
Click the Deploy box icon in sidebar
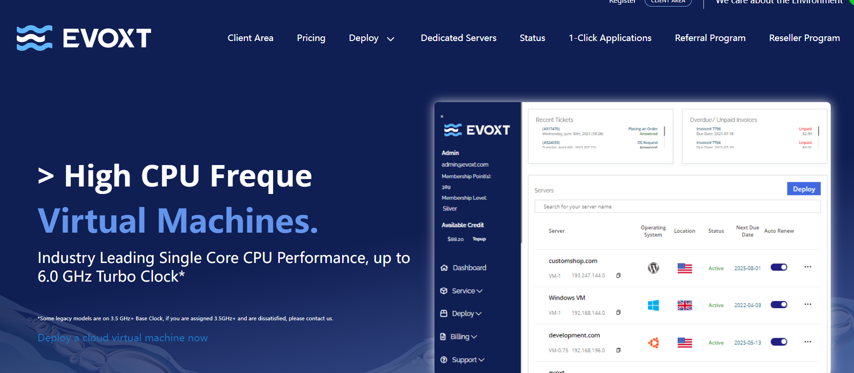coord(444,314)
